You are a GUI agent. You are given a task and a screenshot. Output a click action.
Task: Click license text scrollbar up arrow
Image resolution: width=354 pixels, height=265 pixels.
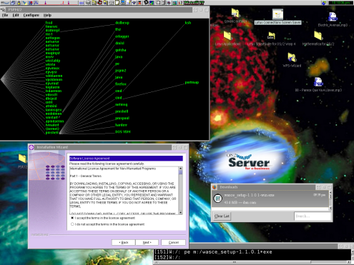(180, 169)
